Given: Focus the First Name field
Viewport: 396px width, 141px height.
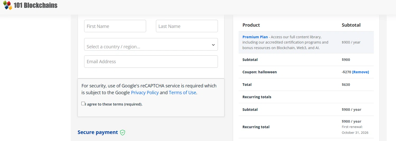Looking at the screenshot, I should click(115, 26).
